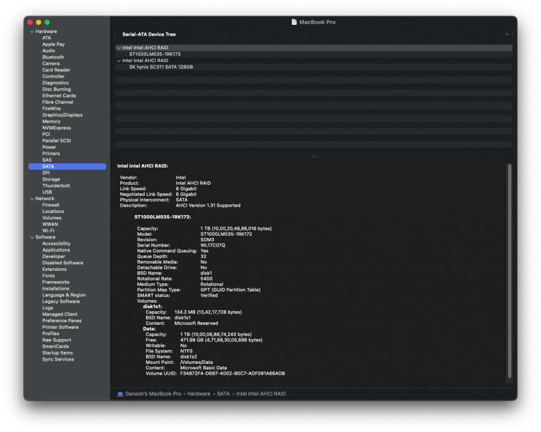Viewport: 541px width, 432px height.
Task: Select FireWire in sidebar
Action: click(x=51, y=109)
